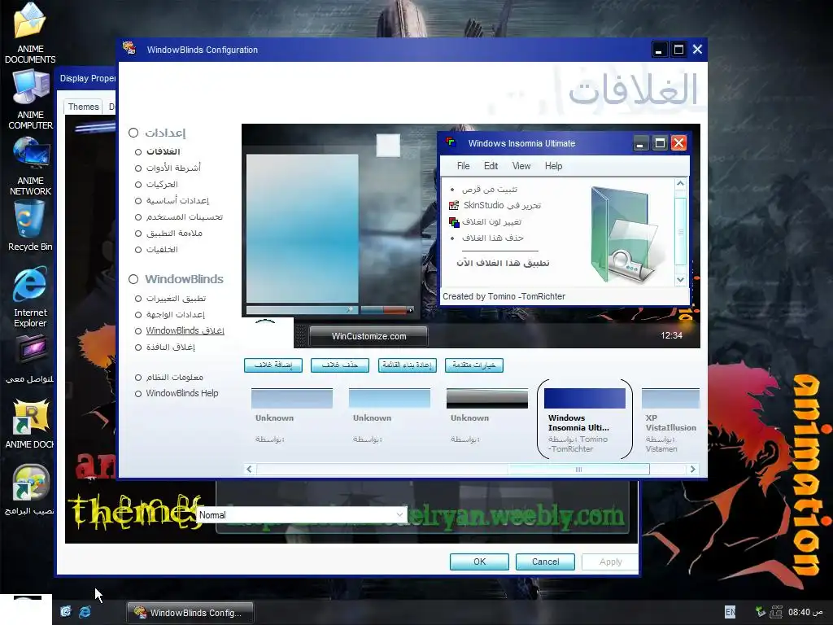Click the preview pane scroll down arrow

coord(681,280)
